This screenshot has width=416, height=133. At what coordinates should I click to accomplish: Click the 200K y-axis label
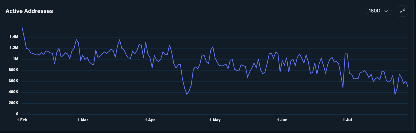pos(13,103)
